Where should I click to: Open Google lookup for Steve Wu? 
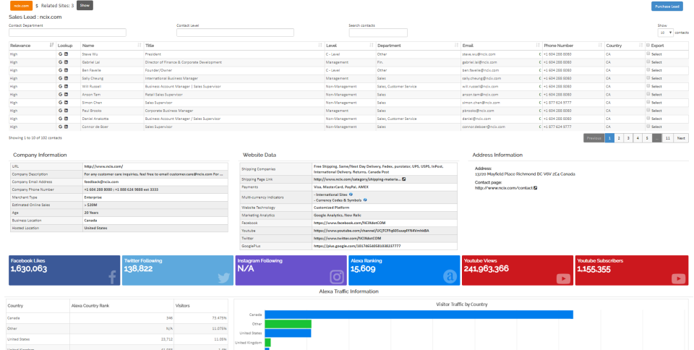pyautogui.click(x=60, y=54)
